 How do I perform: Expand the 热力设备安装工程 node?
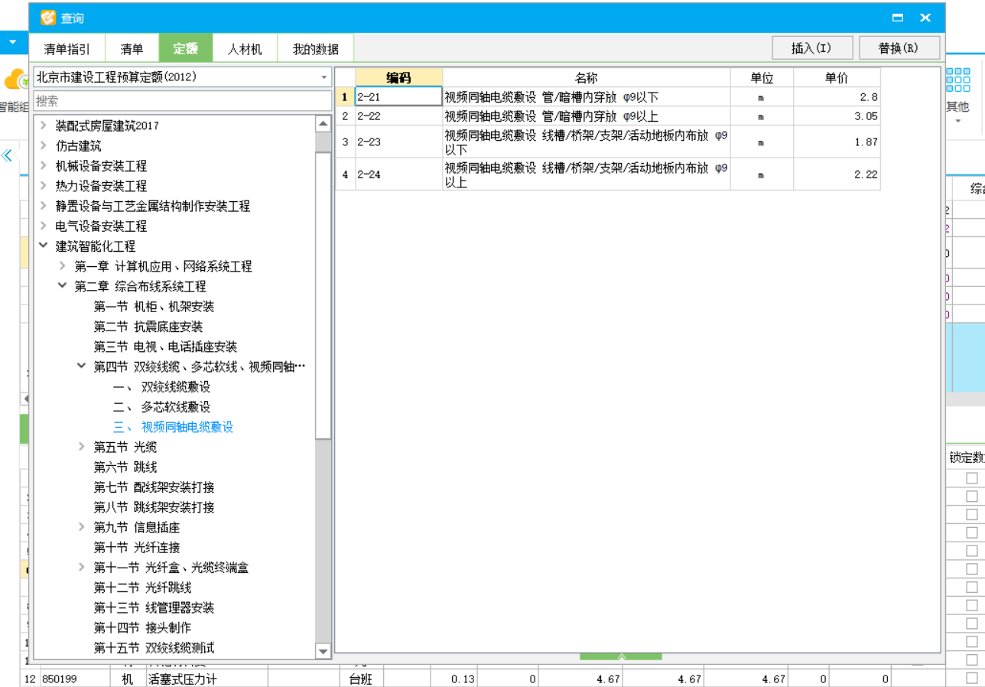(44, 186)
